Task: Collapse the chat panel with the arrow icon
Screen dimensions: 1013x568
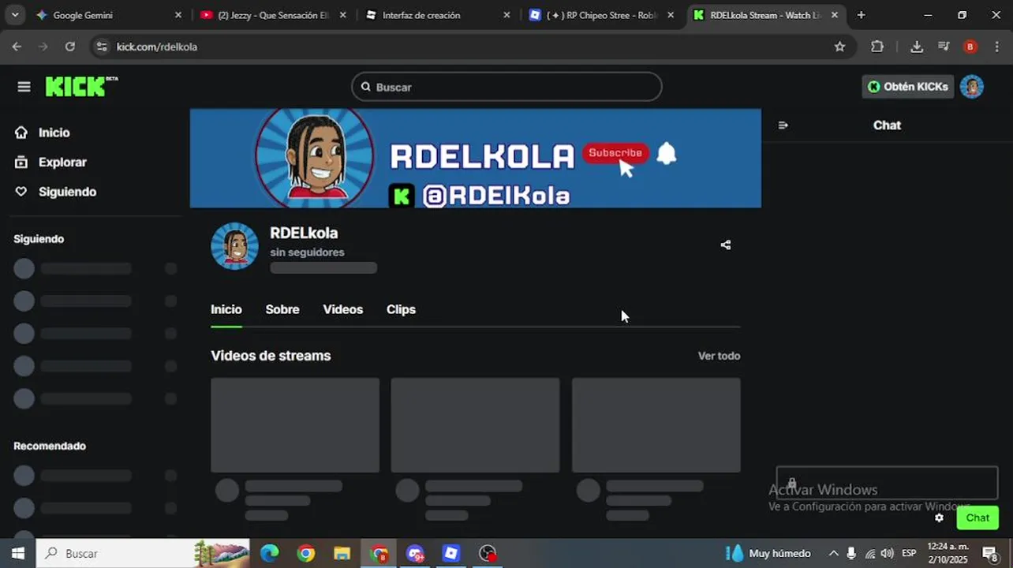Action: point(783,125)
